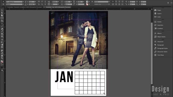
Task: Click the text fill color swatch
Action: (x=87, y=2)
